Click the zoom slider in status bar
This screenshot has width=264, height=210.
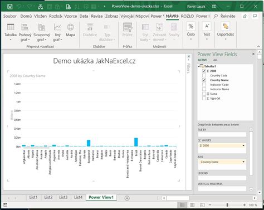(227, 205)
